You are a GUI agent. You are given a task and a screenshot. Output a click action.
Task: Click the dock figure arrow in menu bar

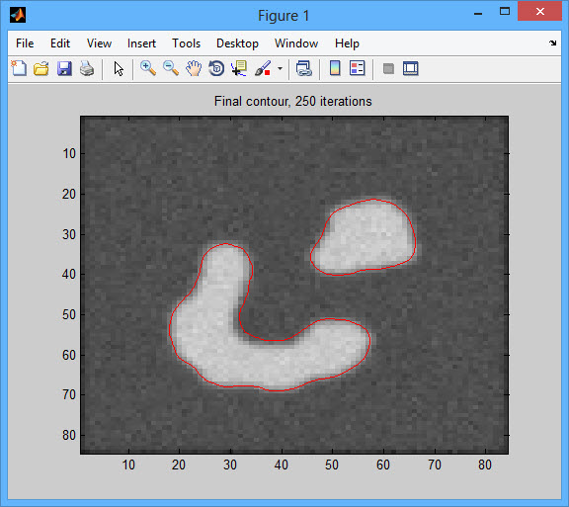(x=552, y=42)
